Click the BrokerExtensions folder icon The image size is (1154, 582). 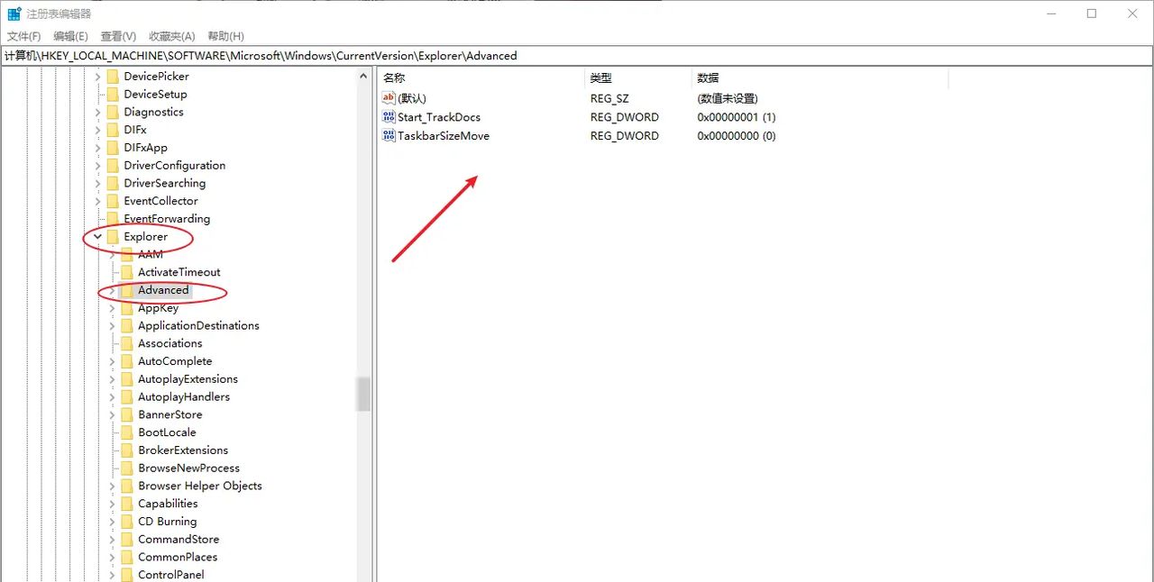coord(127,450)
